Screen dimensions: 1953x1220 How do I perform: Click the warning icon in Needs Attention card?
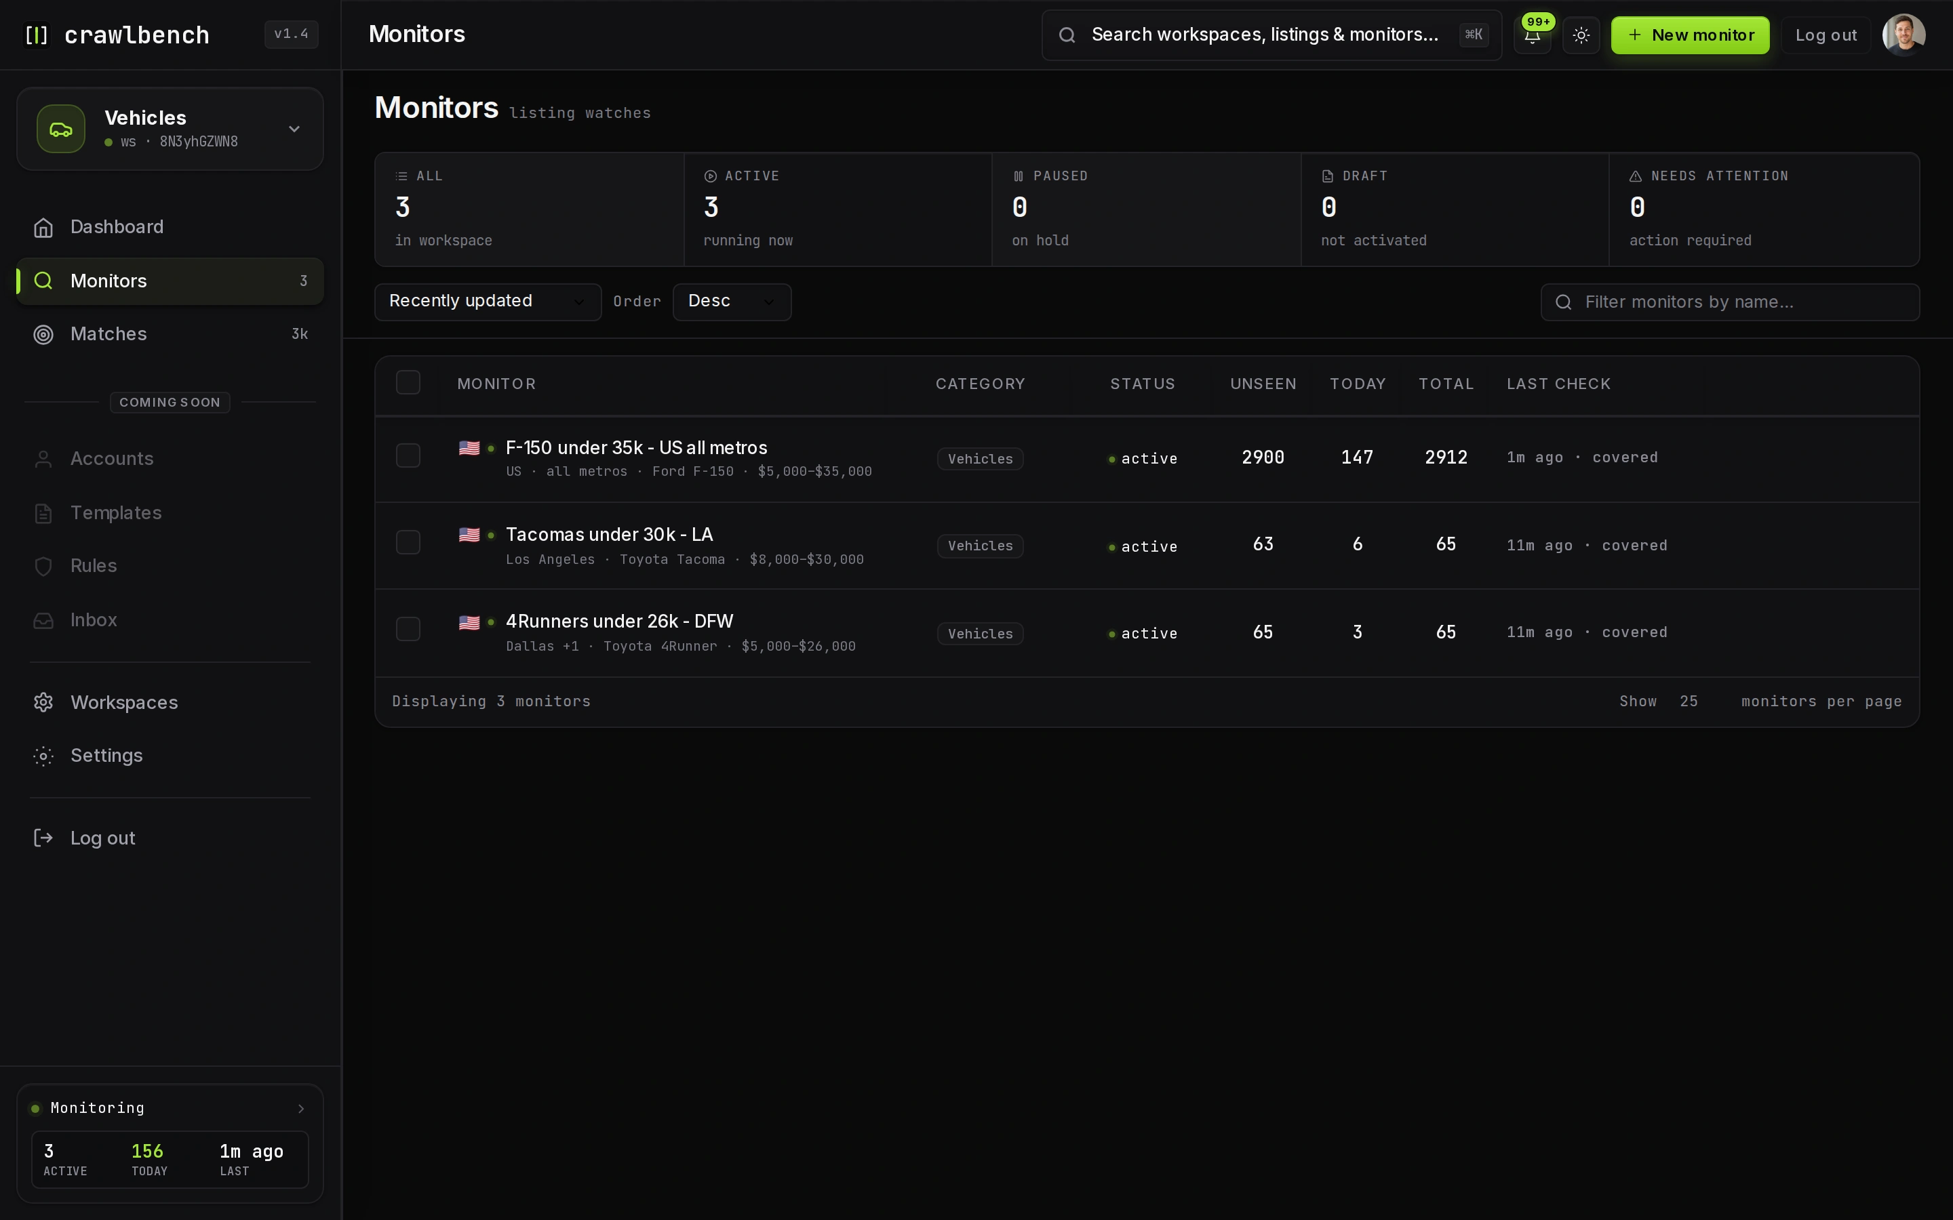click(1635, 176)
